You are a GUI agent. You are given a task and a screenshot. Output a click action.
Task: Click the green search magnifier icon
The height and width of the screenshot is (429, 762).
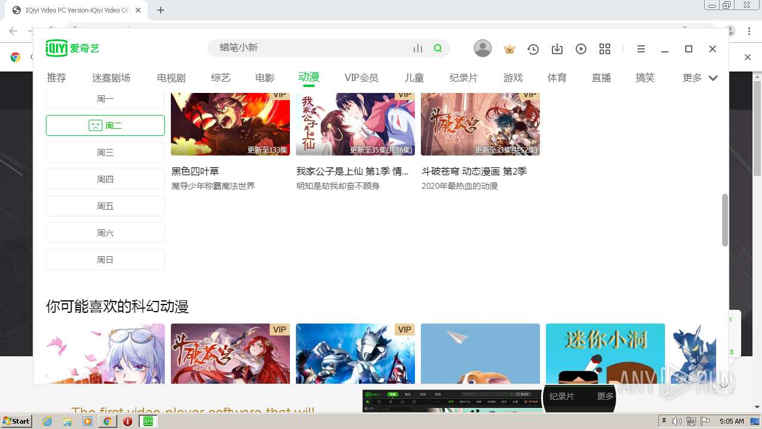coord(438,48)
